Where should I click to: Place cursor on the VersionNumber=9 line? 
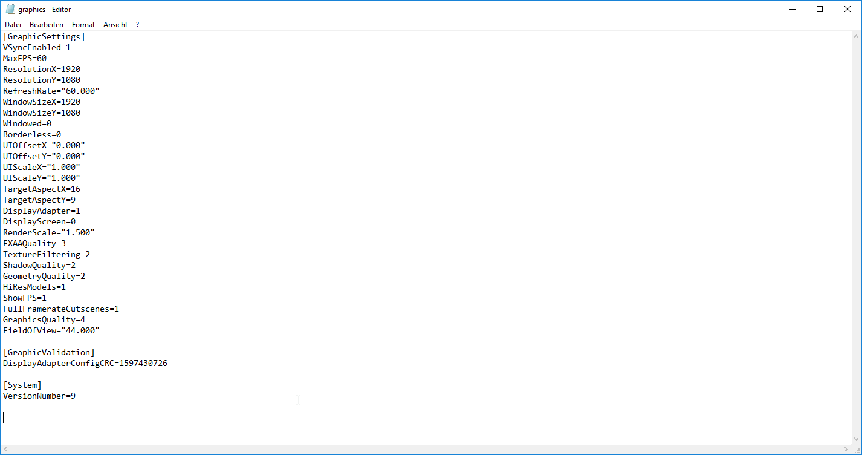39,396
